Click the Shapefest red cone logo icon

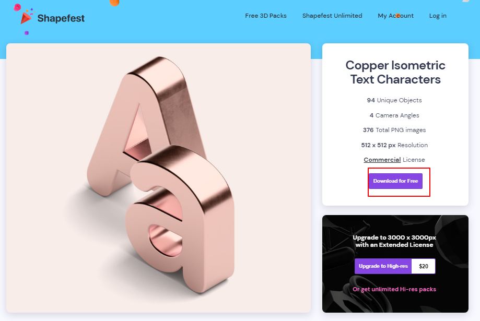tap(26, 18)
